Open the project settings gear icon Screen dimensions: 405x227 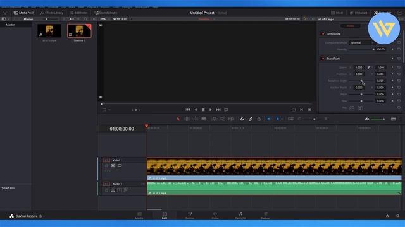[x=397, y=216]
